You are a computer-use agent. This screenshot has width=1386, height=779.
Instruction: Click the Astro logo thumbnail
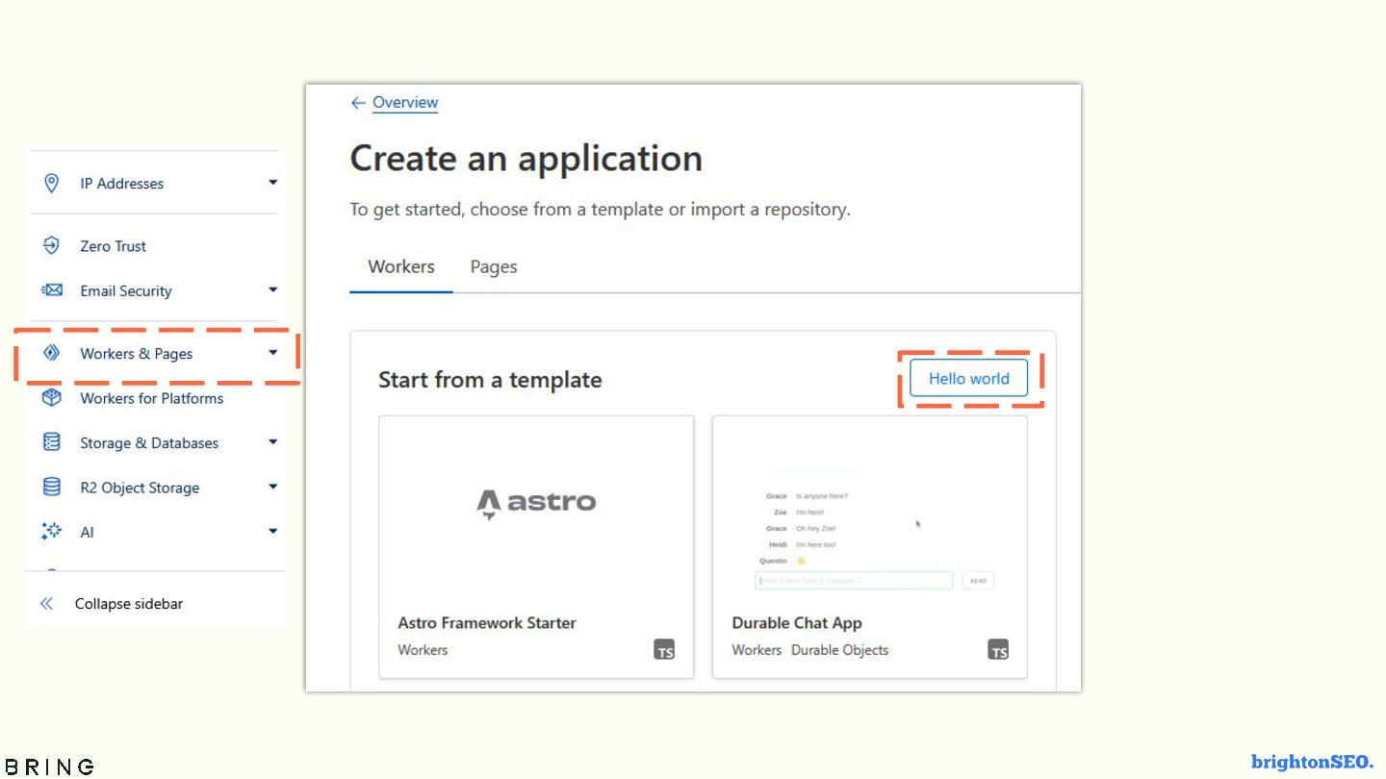(536, 504)
